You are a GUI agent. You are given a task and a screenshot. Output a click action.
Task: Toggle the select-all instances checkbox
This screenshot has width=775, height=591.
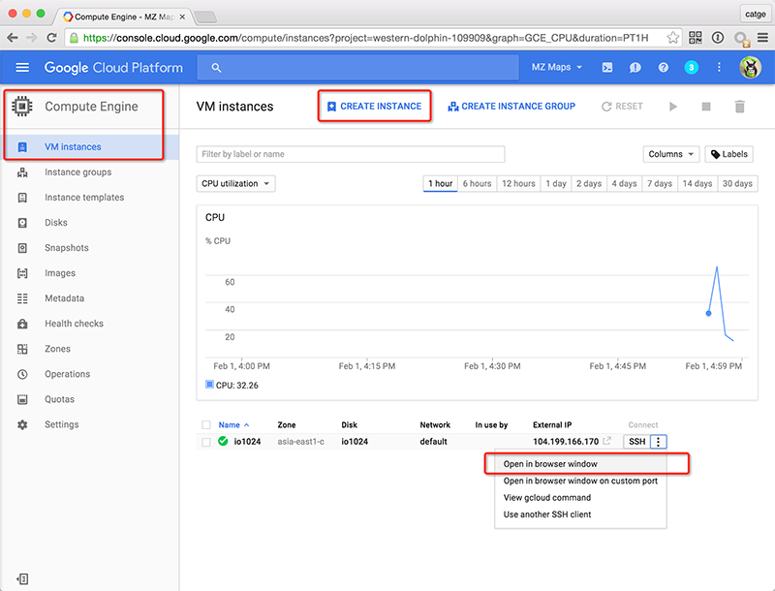(x=206, y=425)
